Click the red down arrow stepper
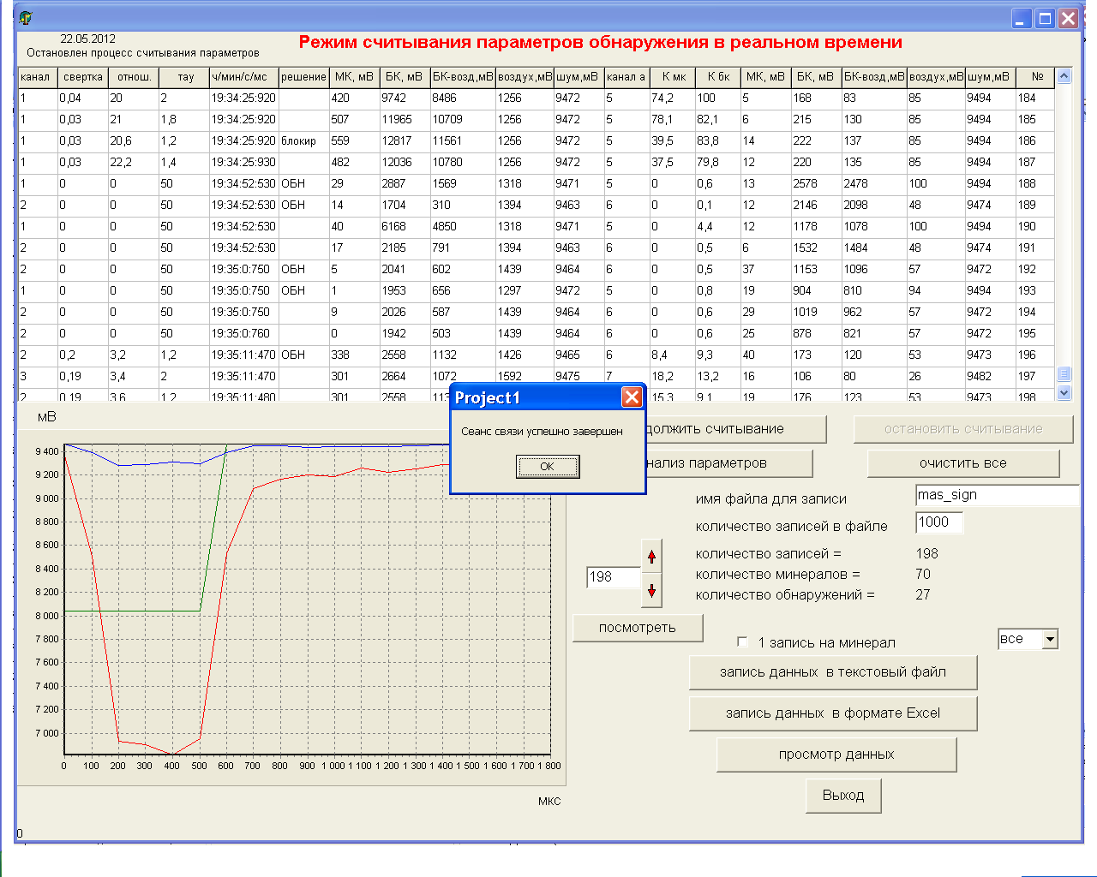This screenshot has height=877, width=1097. pos(651,591)
